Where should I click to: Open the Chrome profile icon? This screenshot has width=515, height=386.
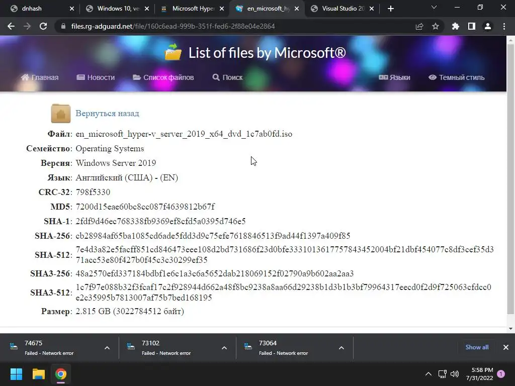[x=488, y=26]
